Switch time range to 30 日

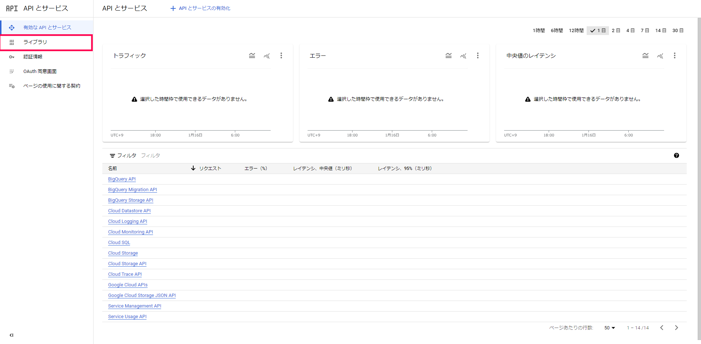pos(678,30)
